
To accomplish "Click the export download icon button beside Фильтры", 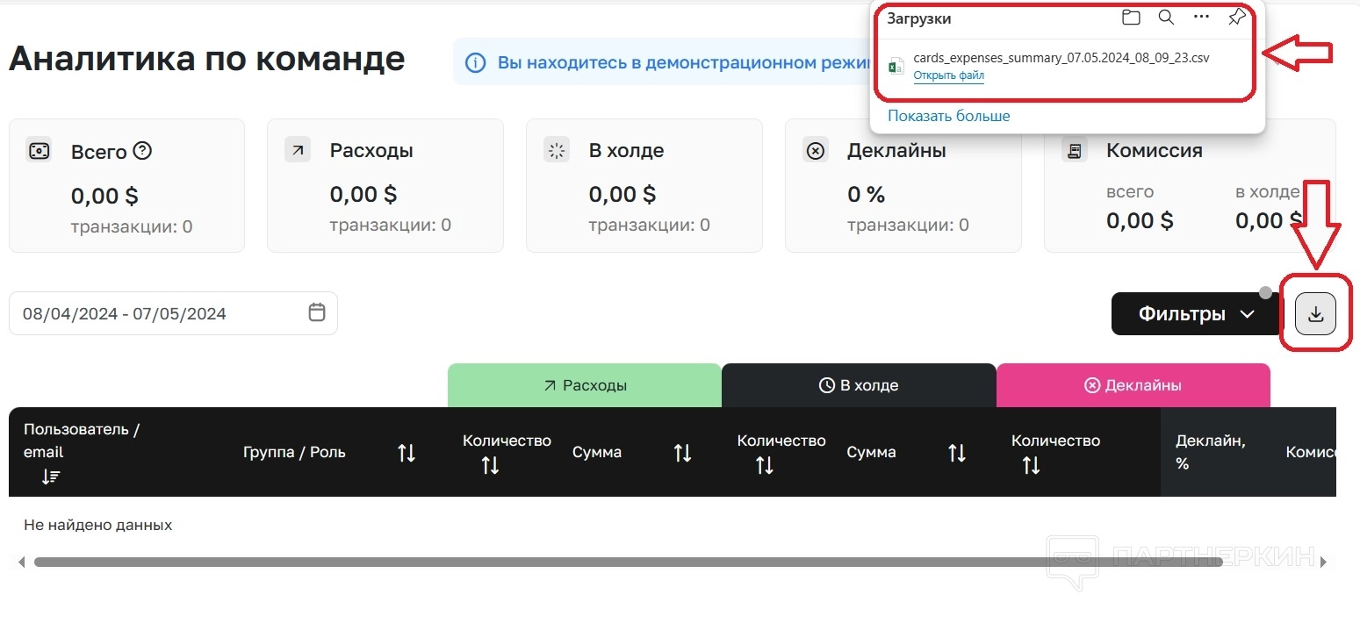I will click(x=1315, y=314).
